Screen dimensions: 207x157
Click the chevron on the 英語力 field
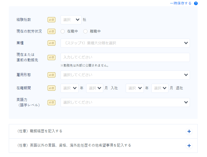point(186,102)
